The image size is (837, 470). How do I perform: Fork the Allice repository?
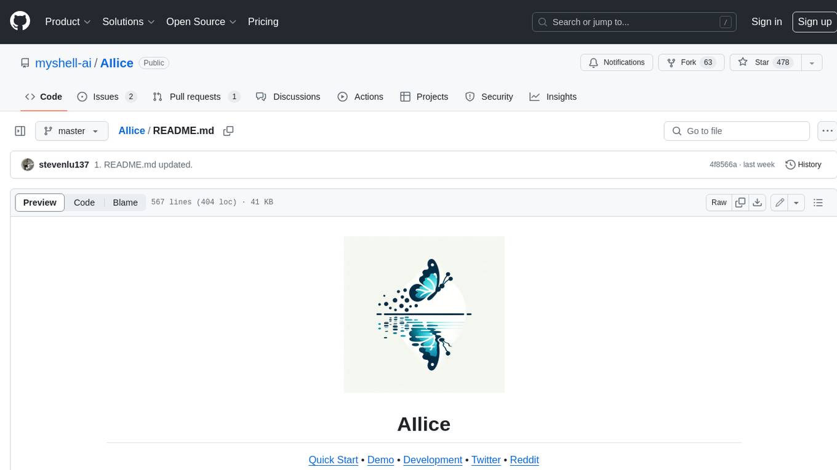tap(691, 62)
